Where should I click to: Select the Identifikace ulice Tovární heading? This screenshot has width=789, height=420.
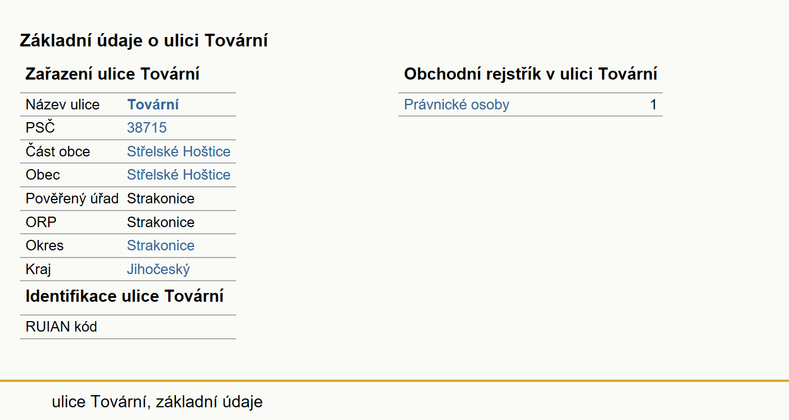coord(124,296)
